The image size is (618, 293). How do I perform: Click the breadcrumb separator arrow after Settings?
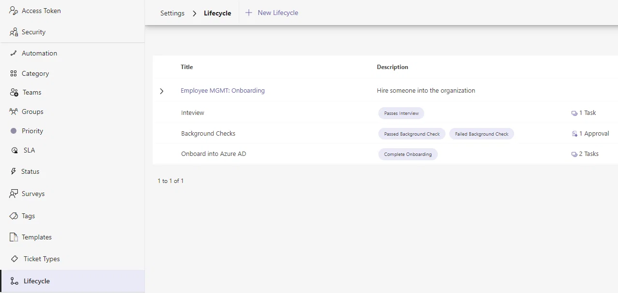194,14
